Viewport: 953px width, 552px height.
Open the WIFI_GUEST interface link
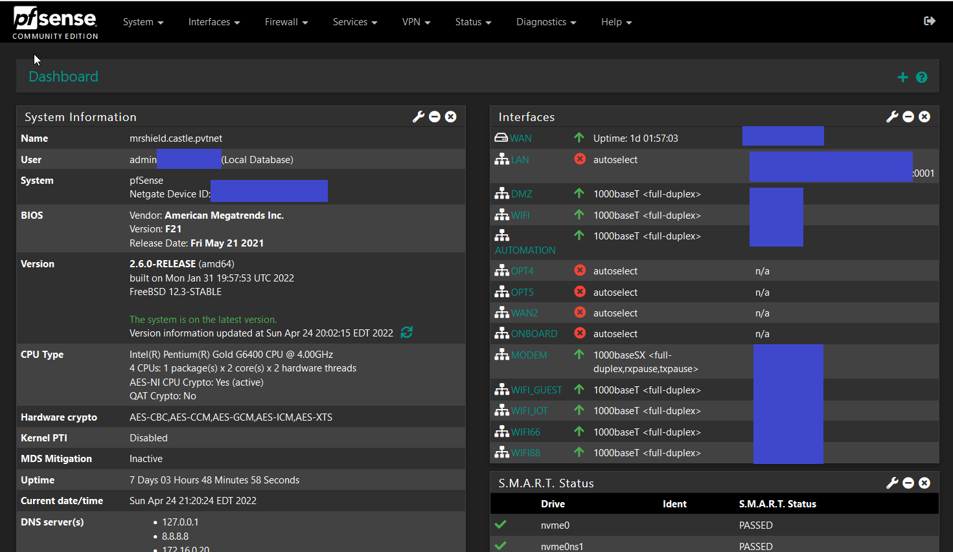(536, 390)
